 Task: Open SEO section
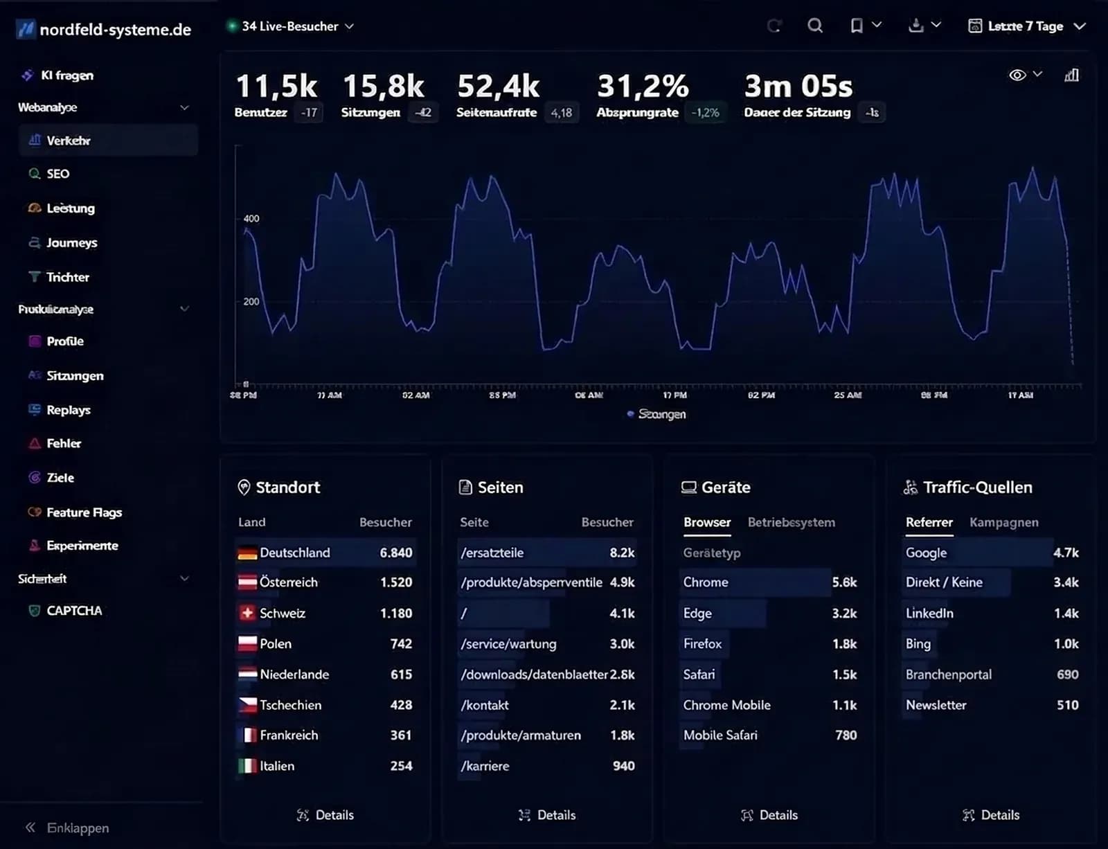pyautogui.click(x=48, y=174)
